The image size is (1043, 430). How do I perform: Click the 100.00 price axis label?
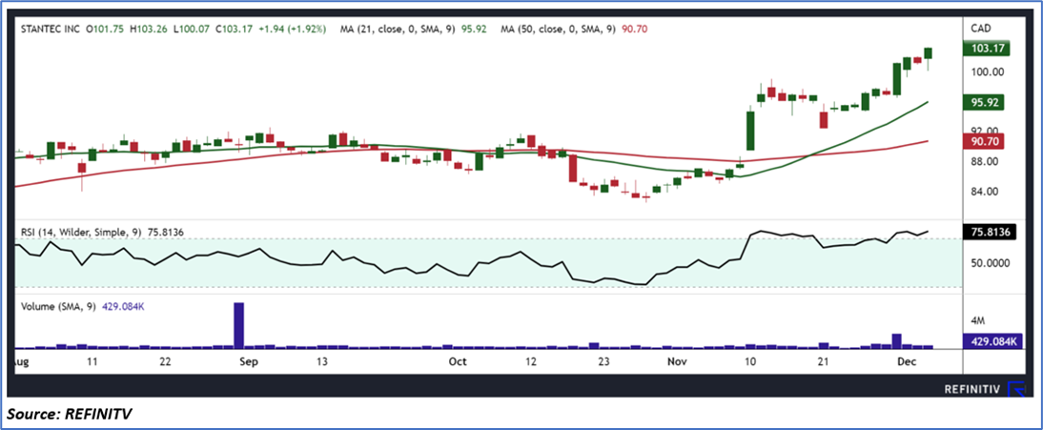pos(987,72)
